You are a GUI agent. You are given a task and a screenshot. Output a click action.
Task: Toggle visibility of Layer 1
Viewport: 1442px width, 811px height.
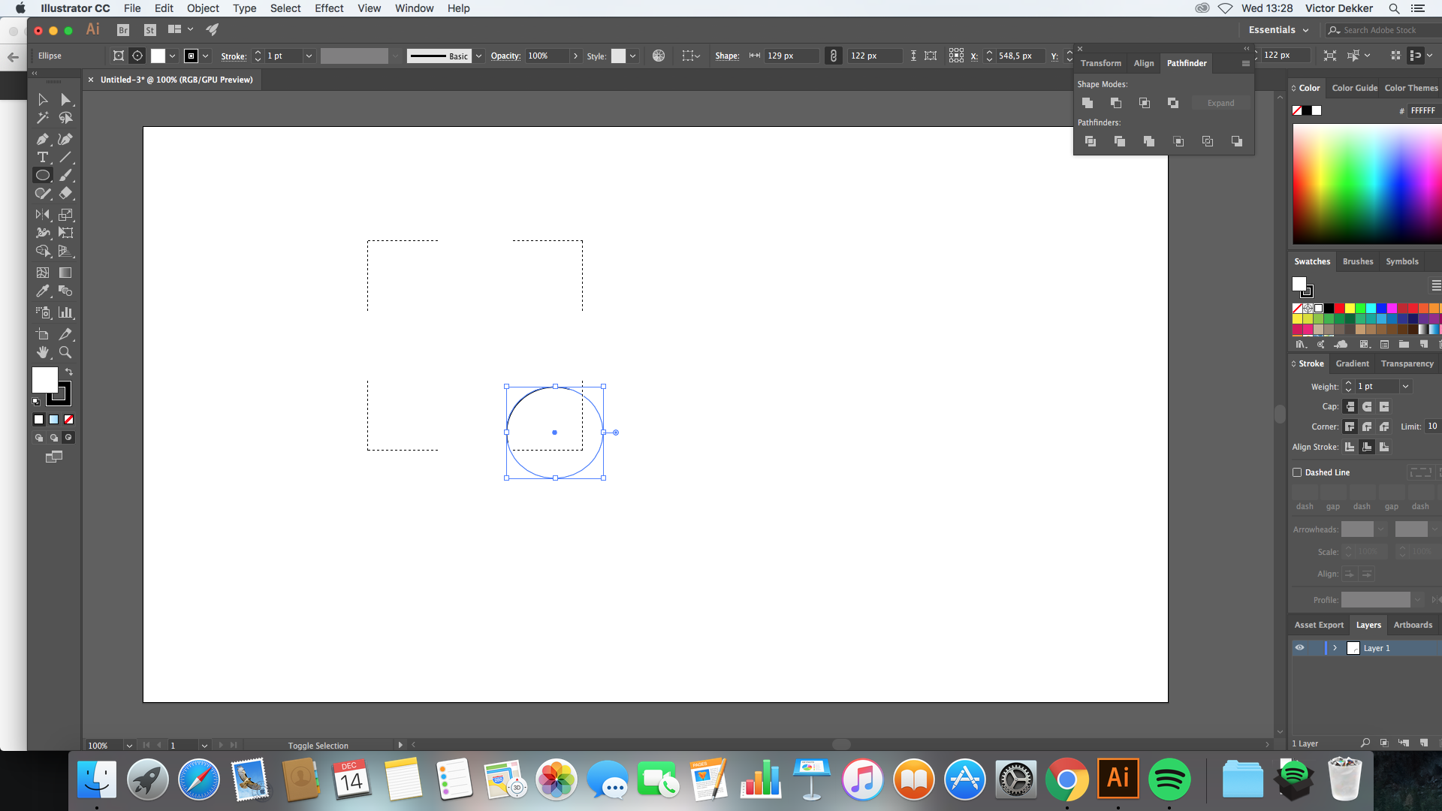point(1299,647)
